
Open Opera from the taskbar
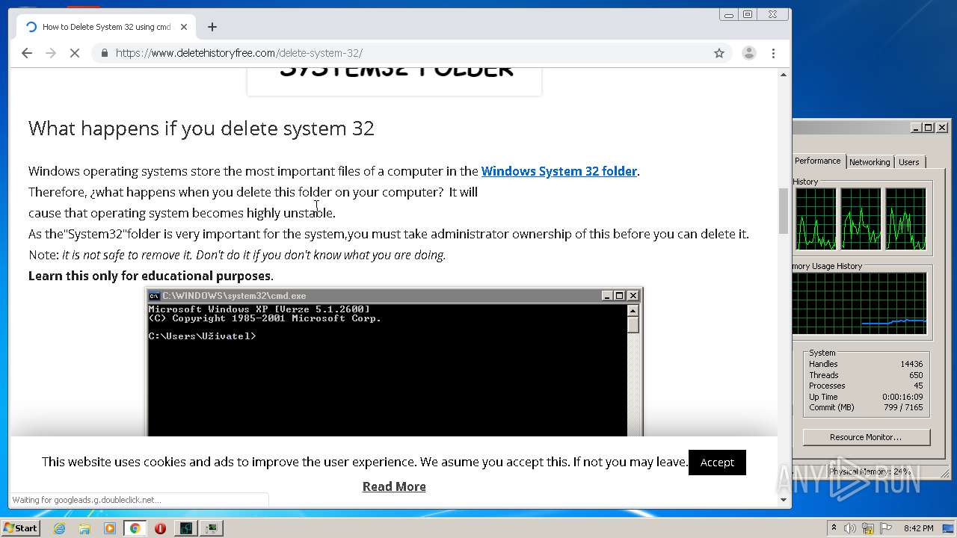160,528
